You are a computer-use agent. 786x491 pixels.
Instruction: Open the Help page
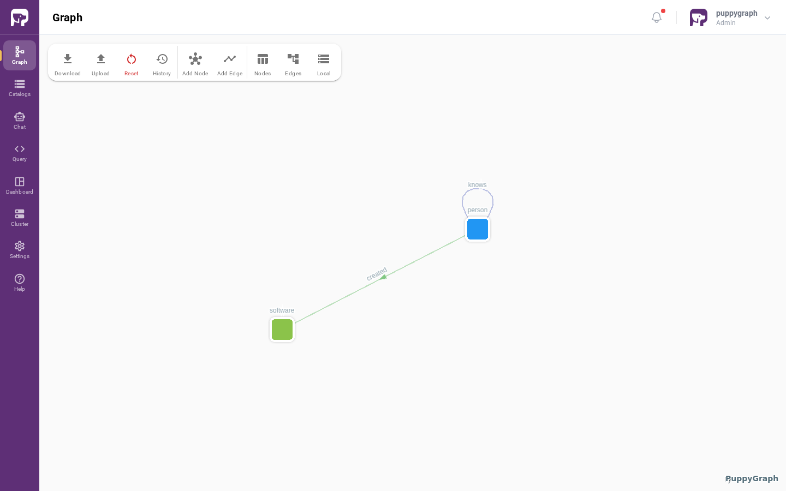pyautogui.click(x=20, y=283)
